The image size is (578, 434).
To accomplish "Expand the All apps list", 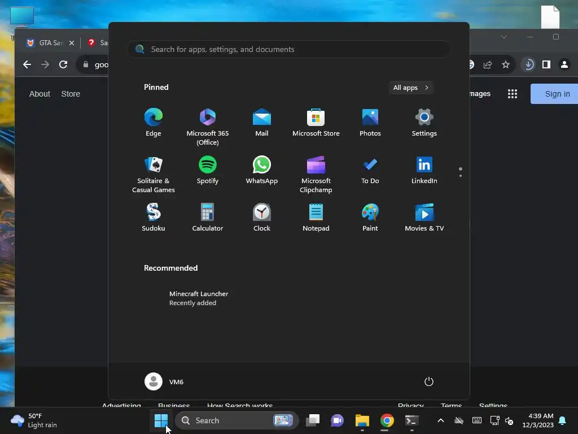I will tap(411, 88).
